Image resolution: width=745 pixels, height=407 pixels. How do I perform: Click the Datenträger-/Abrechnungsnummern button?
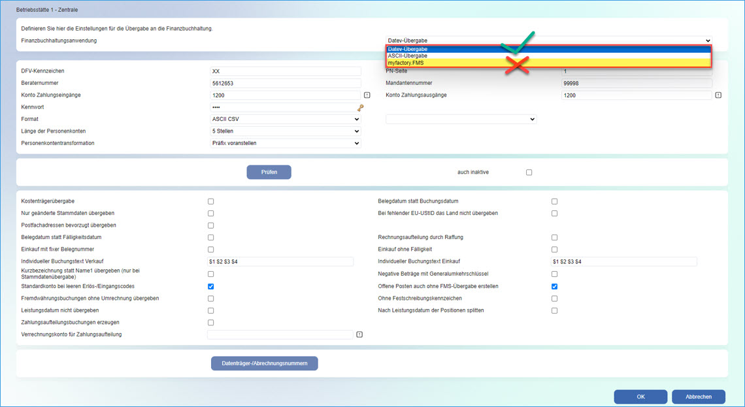[x=264, y=363]
